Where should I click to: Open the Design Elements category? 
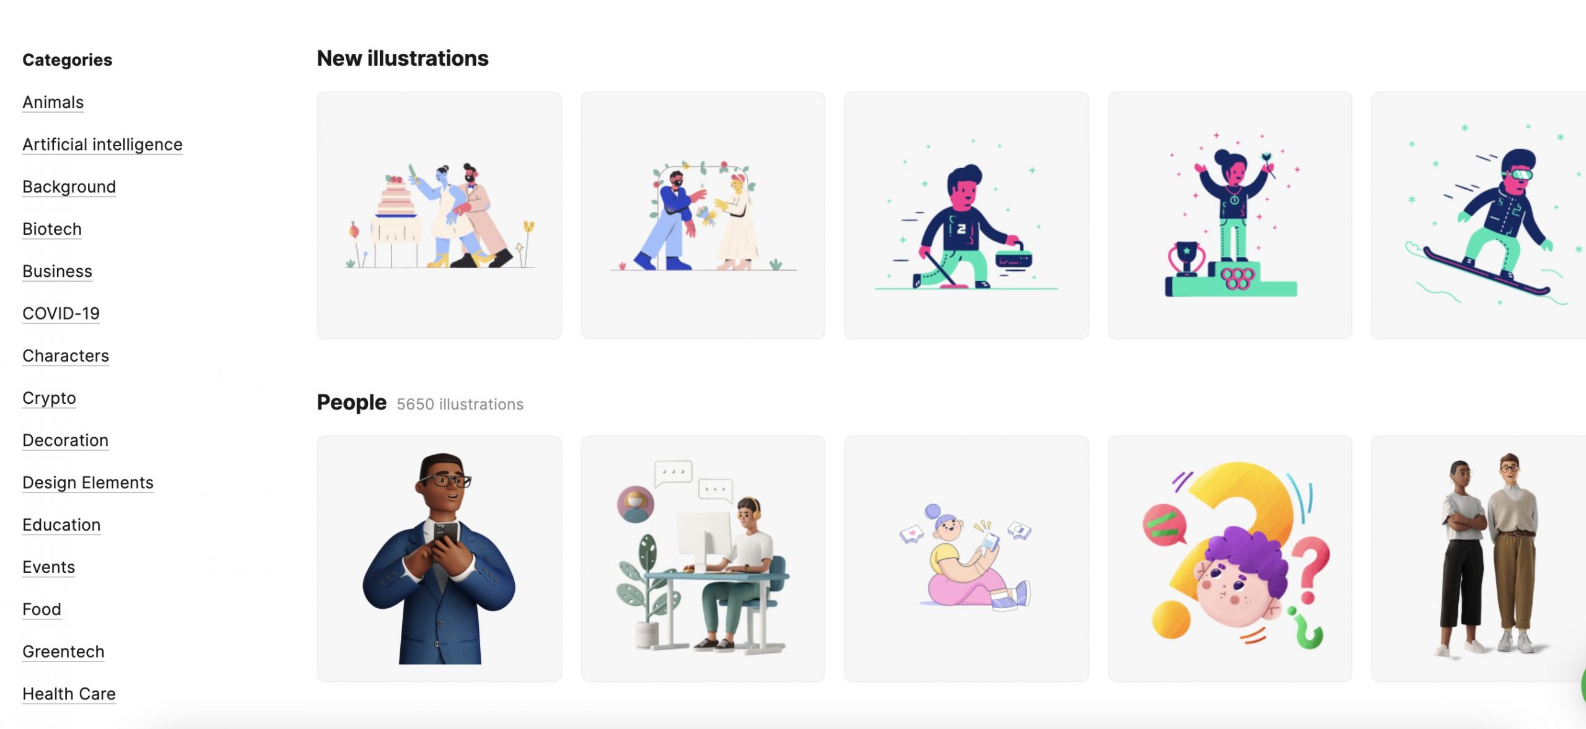pos(88,482)
